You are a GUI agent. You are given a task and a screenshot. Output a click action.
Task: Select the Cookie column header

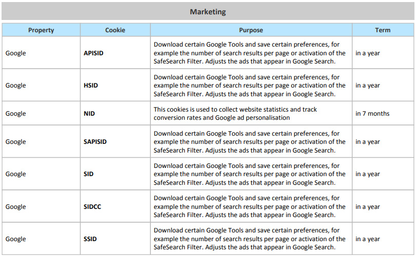tap(115, 30)
